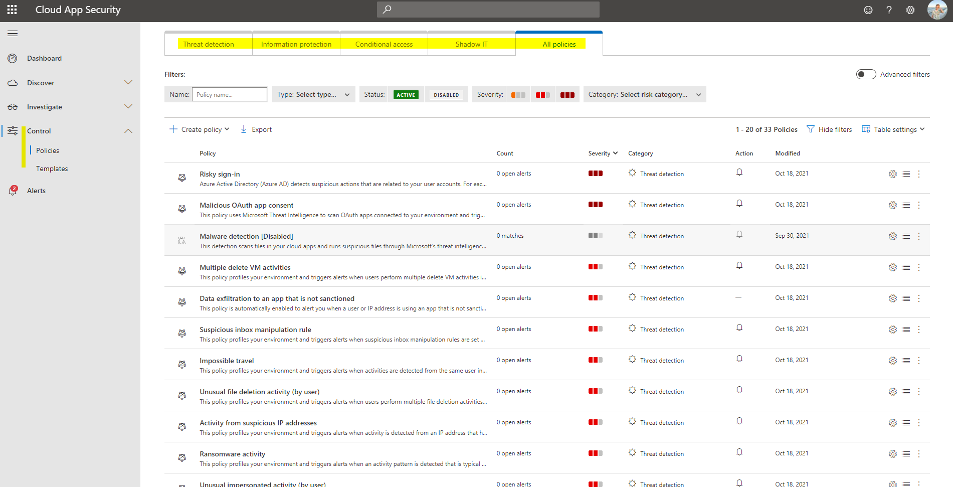The image size is (953, 487).
Task: Click the Export download icon
Action: coord(244,129)
